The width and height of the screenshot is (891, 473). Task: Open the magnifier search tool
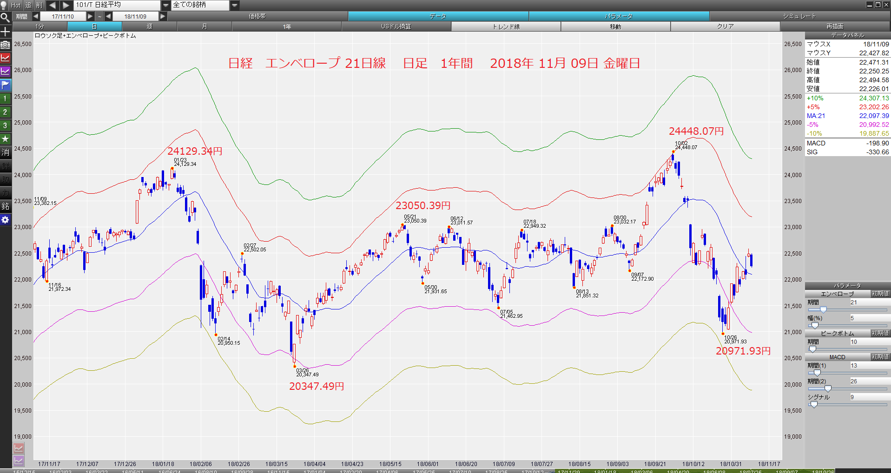point(5,18)
